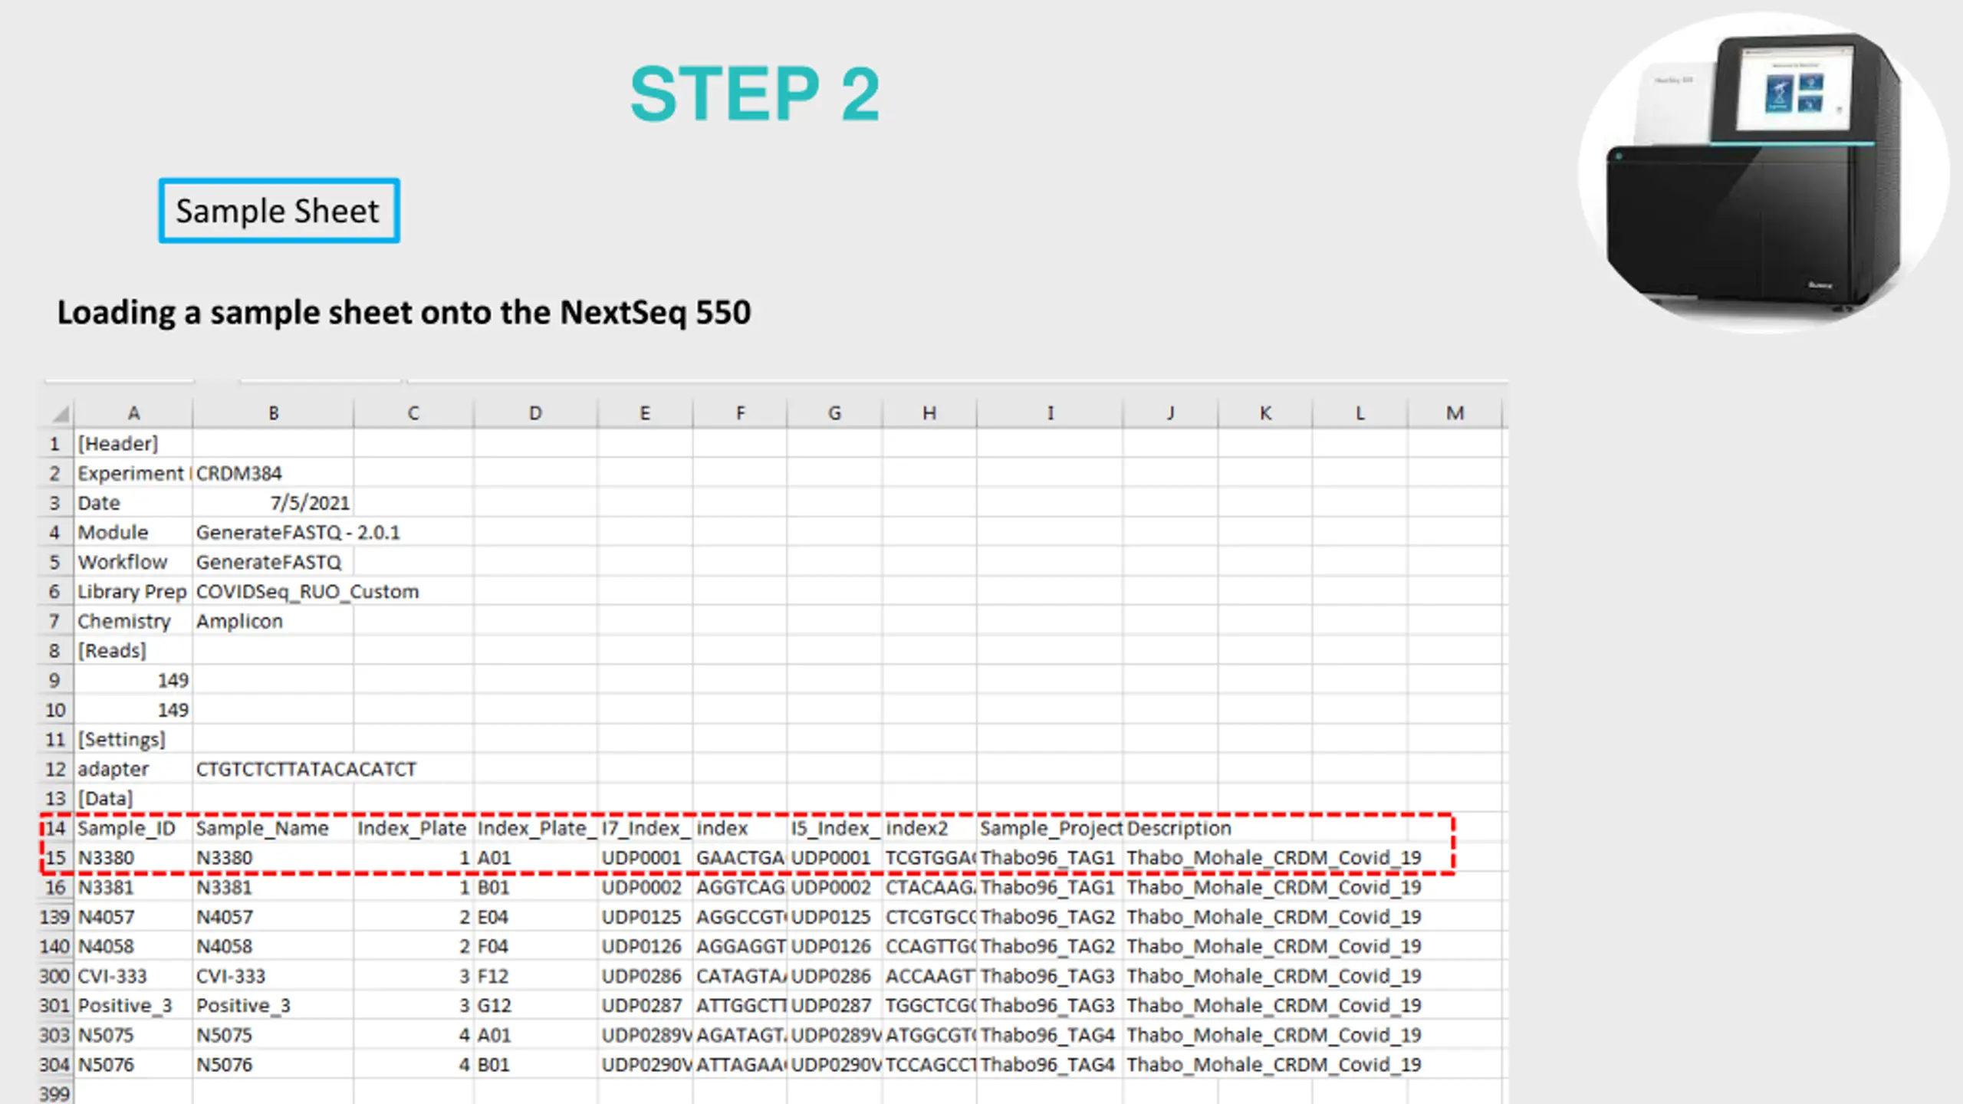Select row 139 header
Viewport: 1963px width, 1104px height.
55,917
